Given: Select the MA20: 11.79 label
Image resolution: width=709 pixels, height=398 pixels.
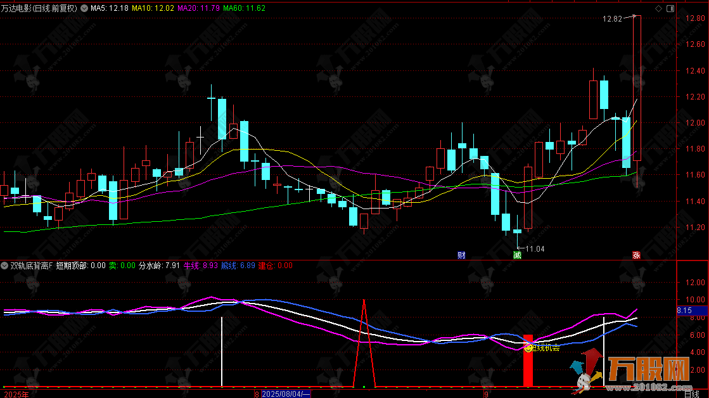Looking at the screenshot, I should pos(198,8).
